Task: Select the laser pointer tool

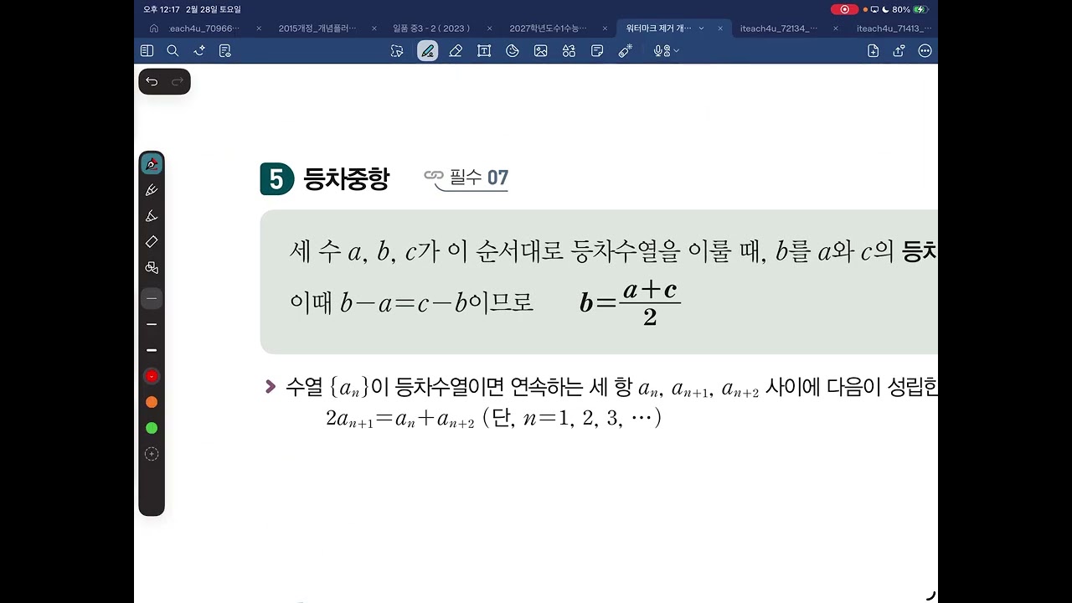Action: pos(626,51)
